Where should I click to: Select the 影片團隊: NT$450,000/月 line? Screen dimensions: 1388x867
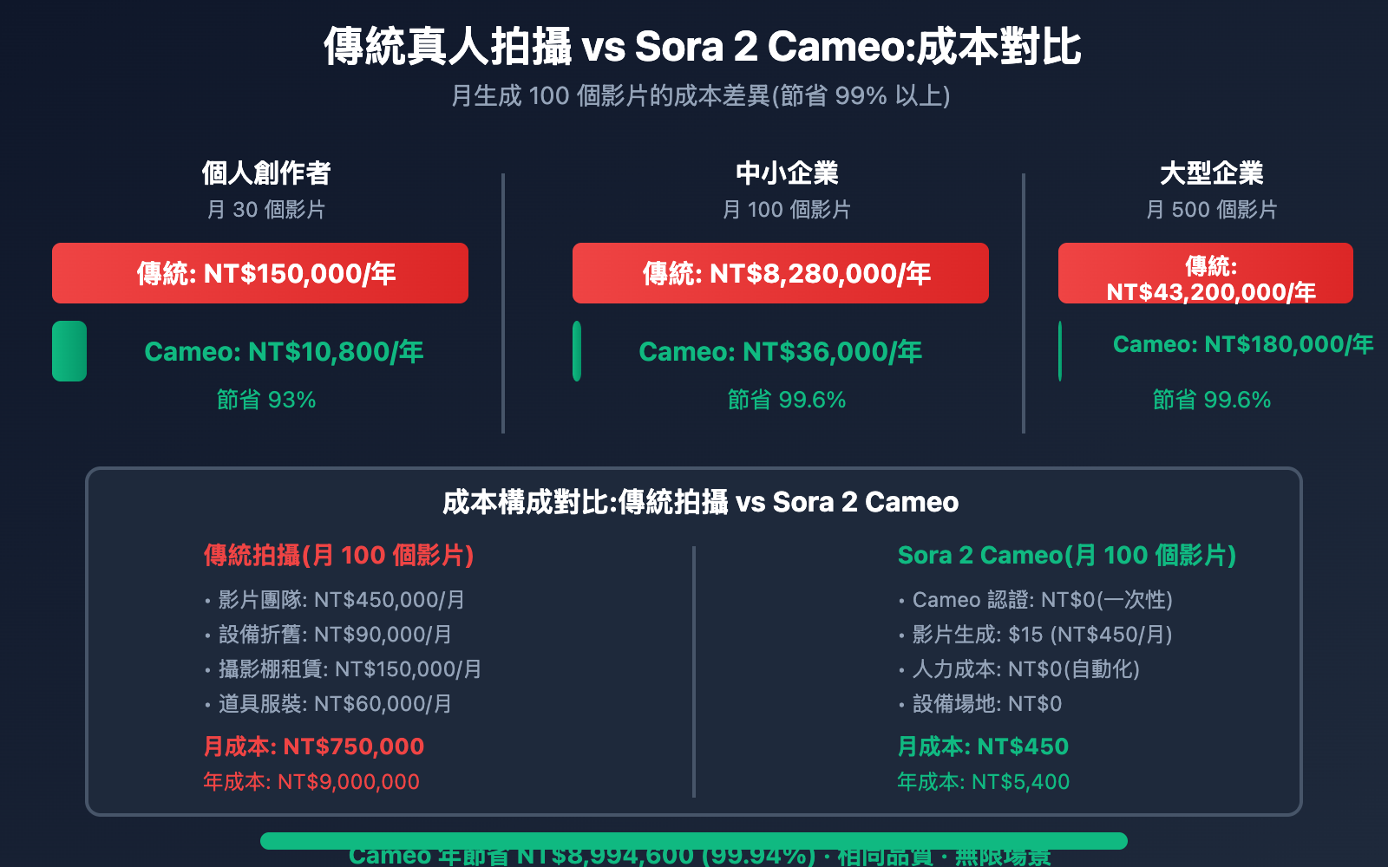click(341, 600)
